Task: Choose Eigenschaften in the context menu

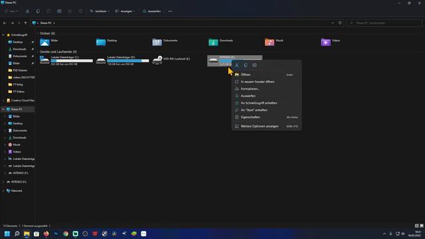Action: pyautogui.click(x=267, y=117)
